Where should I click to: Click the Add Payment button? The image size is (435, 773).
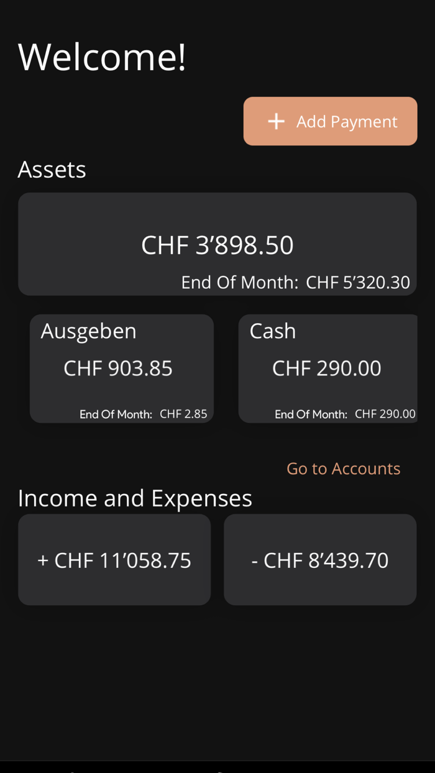pos(330,121)
